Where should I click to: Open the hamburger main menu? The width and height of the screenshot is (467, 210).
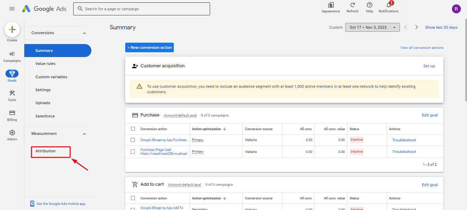click(12, 9)
